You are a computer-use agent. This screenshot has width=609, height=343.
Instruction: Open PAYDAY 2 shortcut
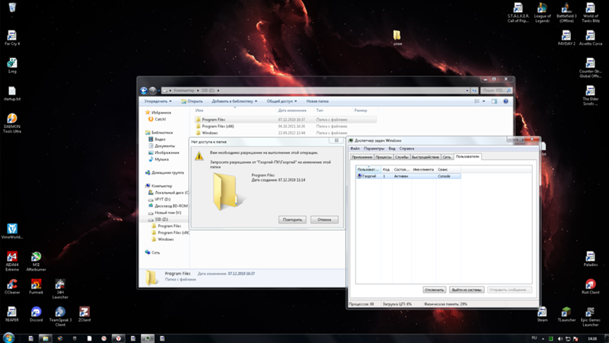[566, 37]
